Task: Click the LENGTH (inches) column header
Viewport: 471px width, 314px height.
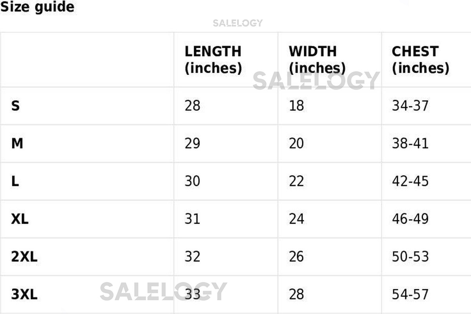Action: pos(213,60)
